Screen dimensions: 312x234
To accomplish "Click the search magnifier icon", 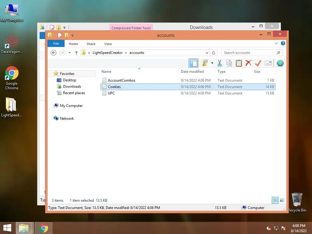I will tap(278, 53).
